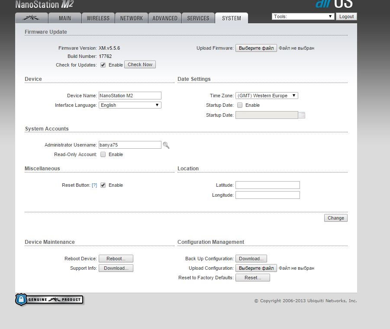Open the Reset Button help link
The image size is (390, 329).
tap(94, 185)
